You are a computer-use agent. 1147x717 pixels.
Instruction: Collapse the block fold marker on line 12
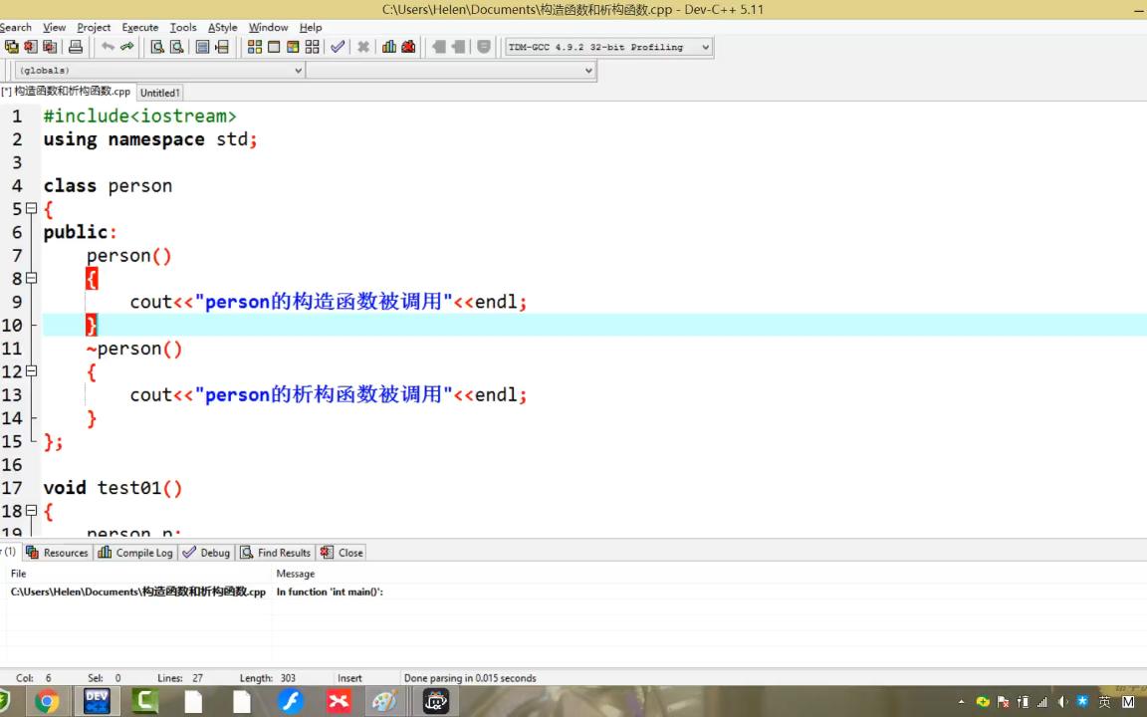click(x=31, y=370)
